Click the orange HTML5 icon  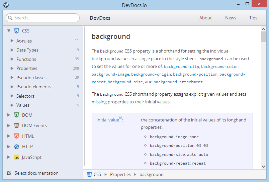[x=16, y=136]
